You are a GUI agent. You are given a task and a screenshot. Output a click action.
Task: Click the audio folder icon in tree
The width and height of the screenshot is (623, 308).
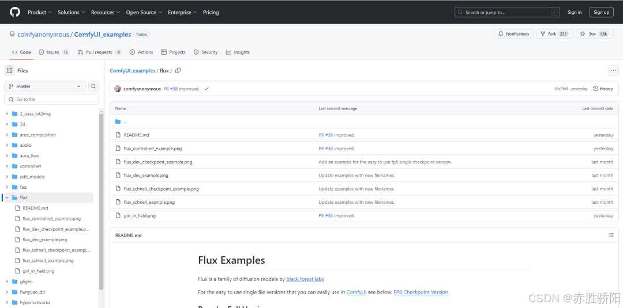14,145
